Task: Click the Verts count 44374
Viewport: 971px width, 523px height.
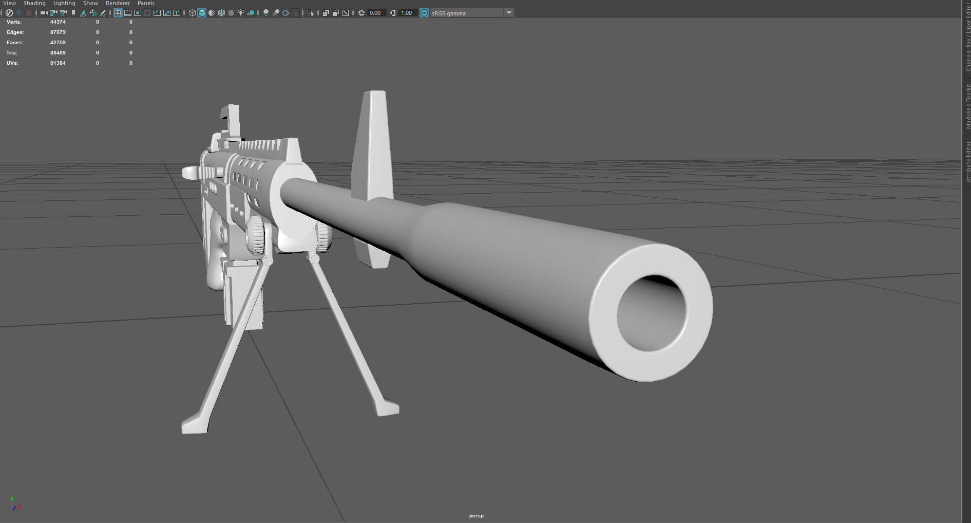Action: pos(58,22)
